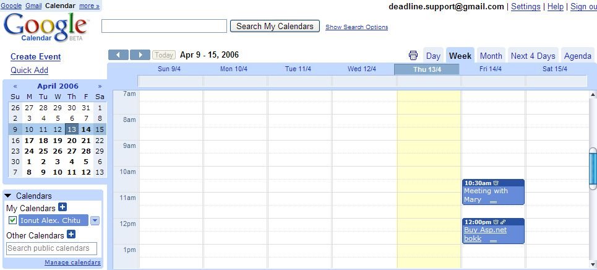Click into the calendar search text field
The height and width of the screenshot is (270, 597).
[164, 26]
